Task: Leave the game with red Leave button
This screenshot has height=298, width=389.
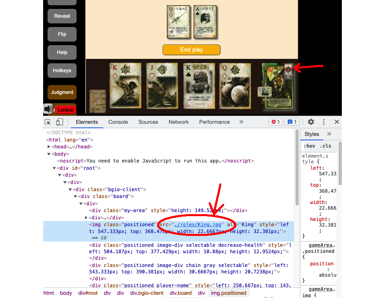Action: coord(65,110)
